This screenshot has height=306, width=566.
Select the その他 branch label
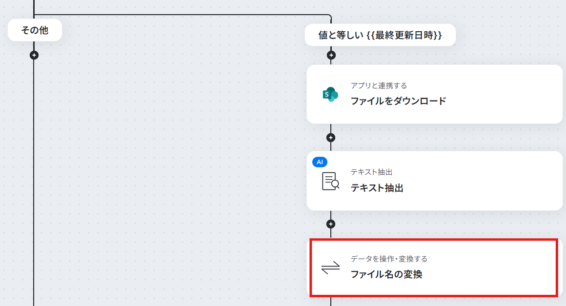(35, 30)
